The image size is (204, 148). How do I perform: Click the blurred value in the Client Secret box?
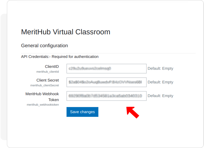(105, 82)
